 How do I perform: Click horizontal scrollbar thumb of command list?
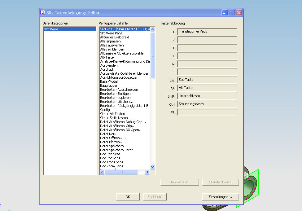click(x=121, y=172)
